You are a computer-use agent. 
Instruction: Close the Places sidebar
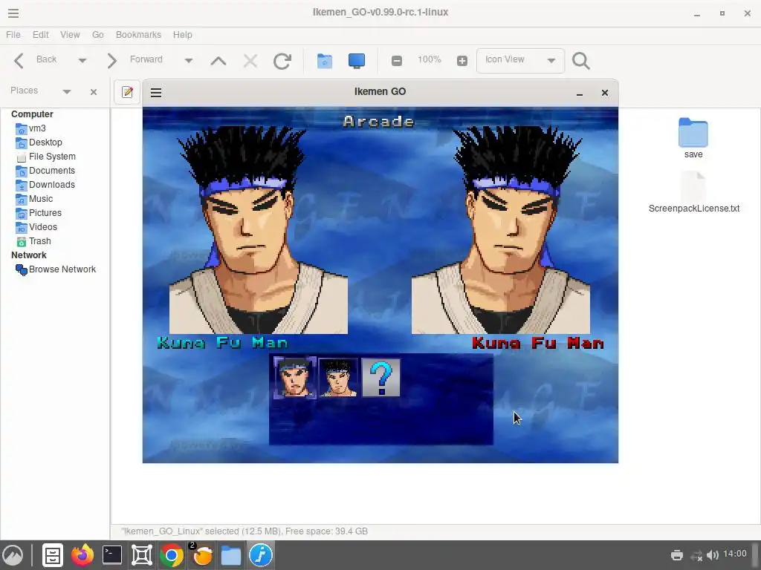click(x=94, y=91)
